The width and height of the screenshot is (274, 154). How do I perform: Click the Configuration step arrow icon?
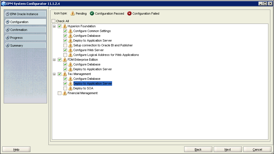point(8,22)
